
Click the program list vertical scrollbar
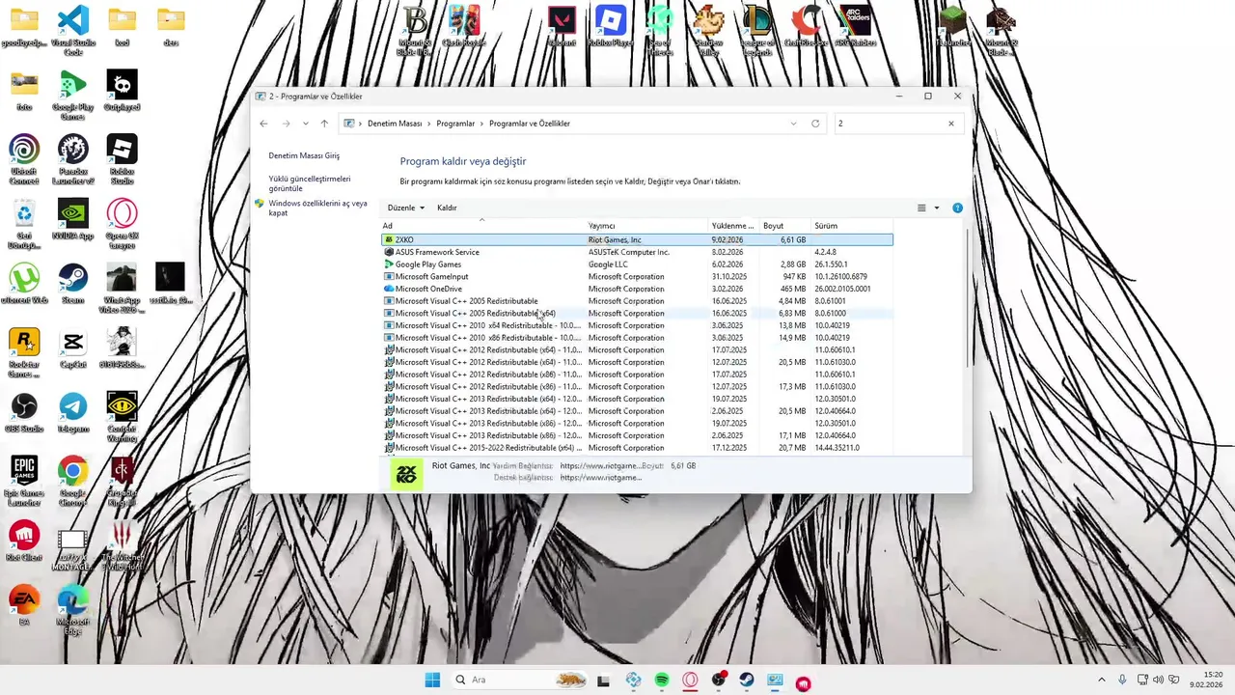(x=968, y=299)
